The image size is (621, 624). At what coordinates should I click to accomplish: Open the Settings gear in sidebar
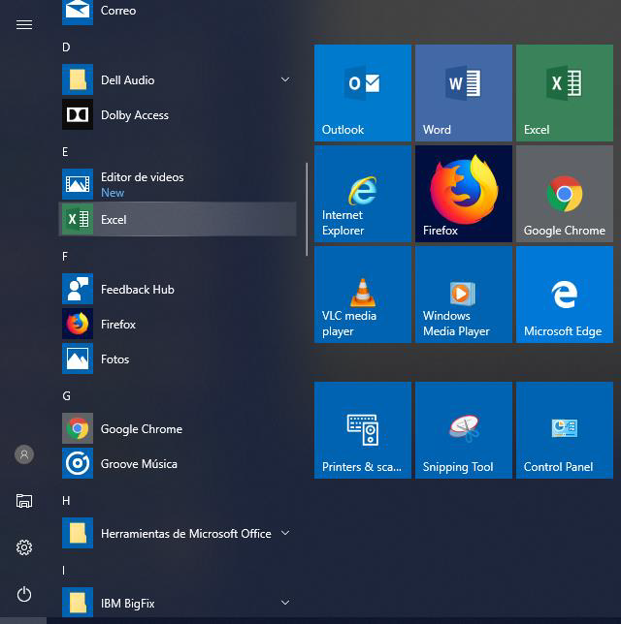point(24,547)
